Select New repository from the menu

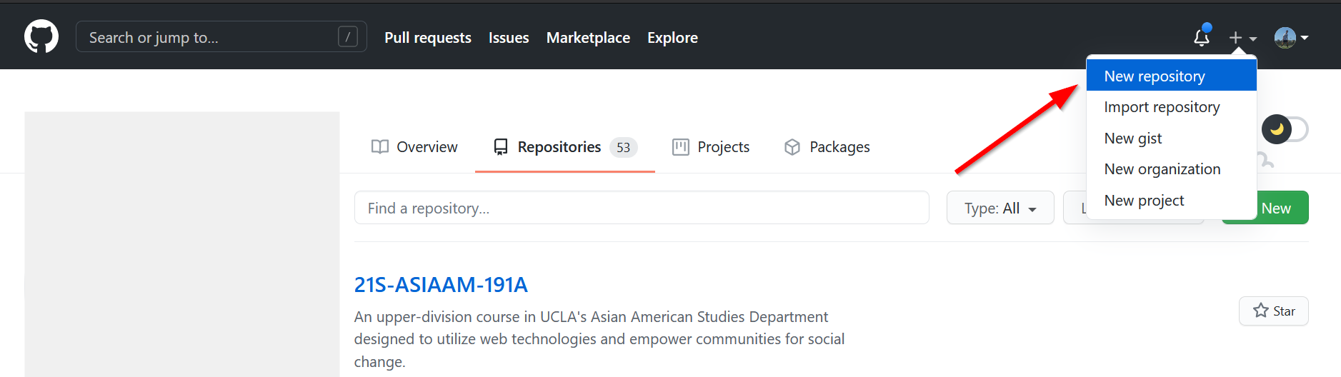(1154, 76)
